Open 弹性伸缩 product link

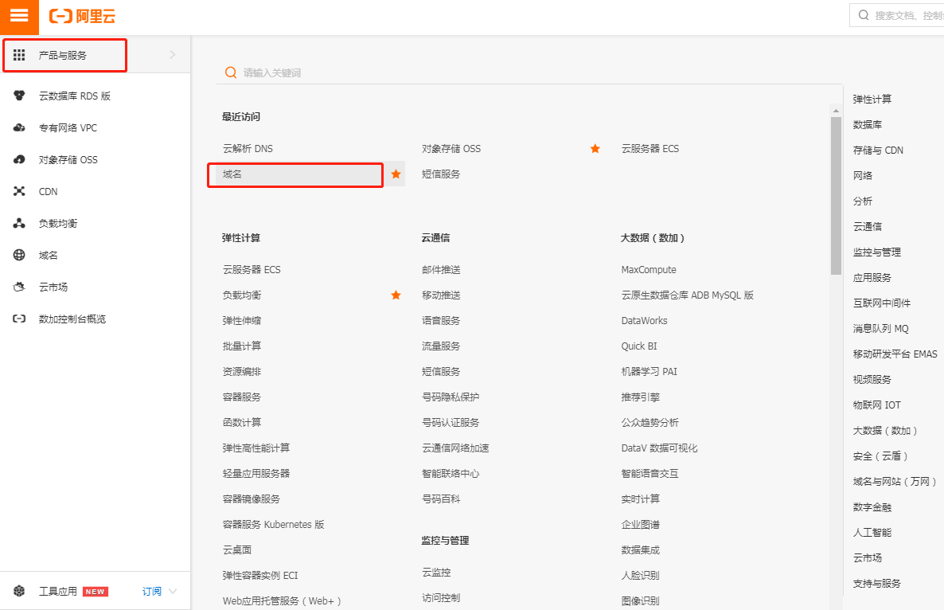click(x=241, y=320)
